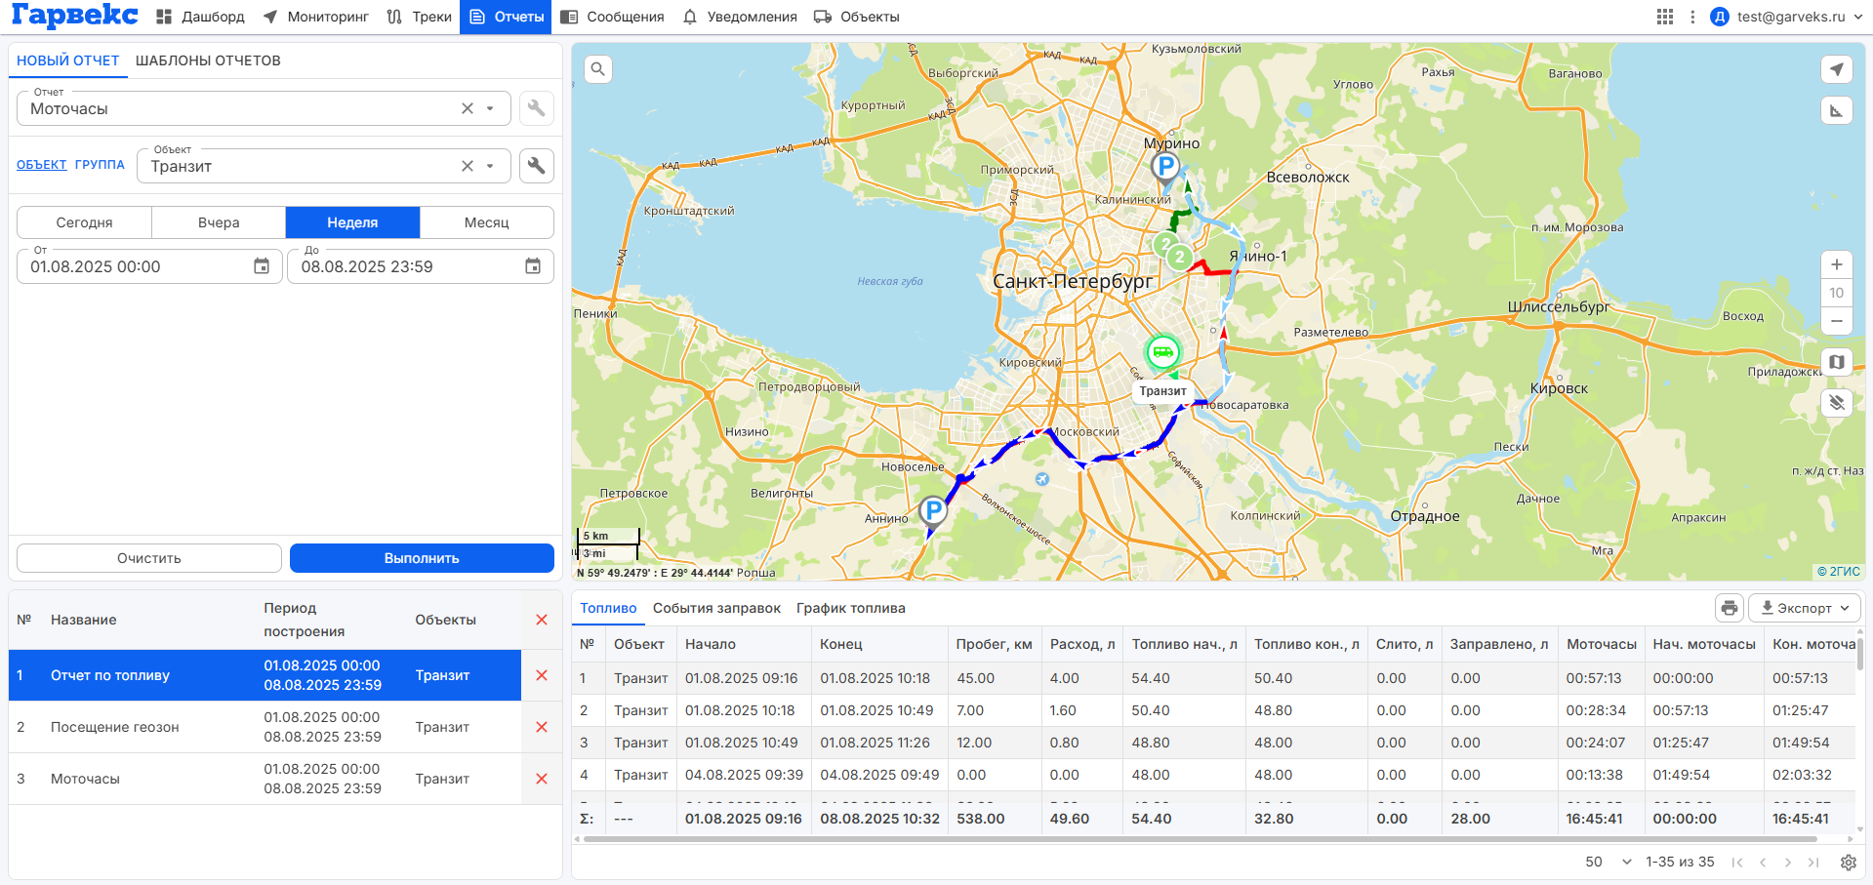Switch to ШАБЛОНЫ ОТЧЕТОВ tab

[208, 60]
